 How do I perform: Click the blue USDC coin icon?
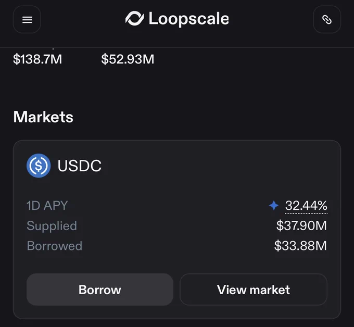tap(39, 166)
